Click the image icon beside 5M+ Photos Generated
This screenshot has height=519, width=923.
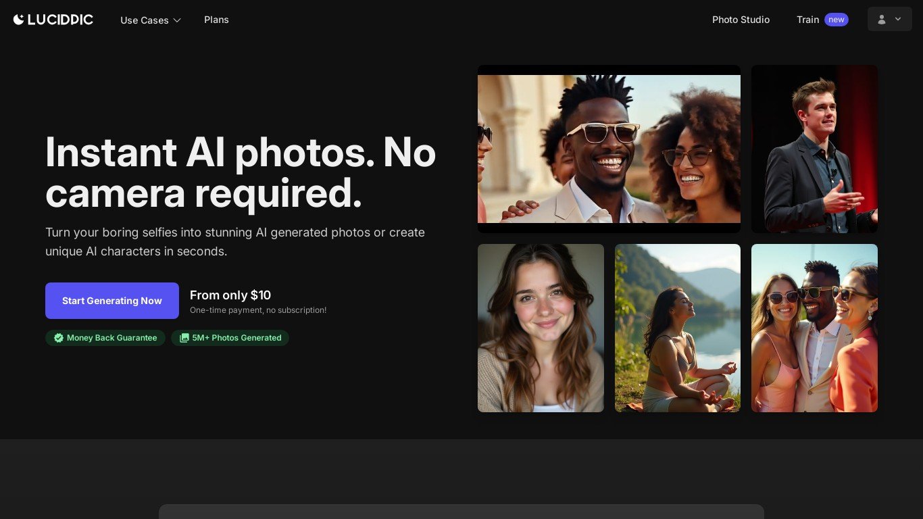pos(184,338)
